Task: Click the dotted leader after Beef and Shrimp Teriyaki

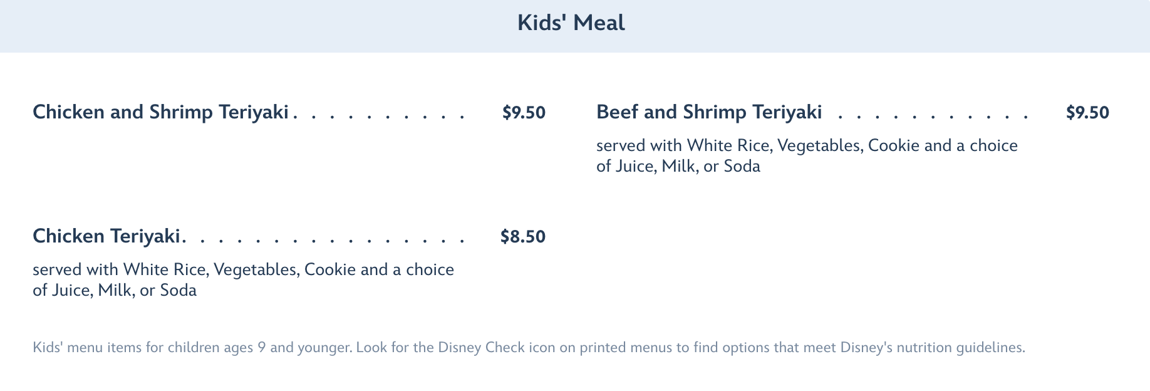Action: pyautogui.click(x=932, y=115)
